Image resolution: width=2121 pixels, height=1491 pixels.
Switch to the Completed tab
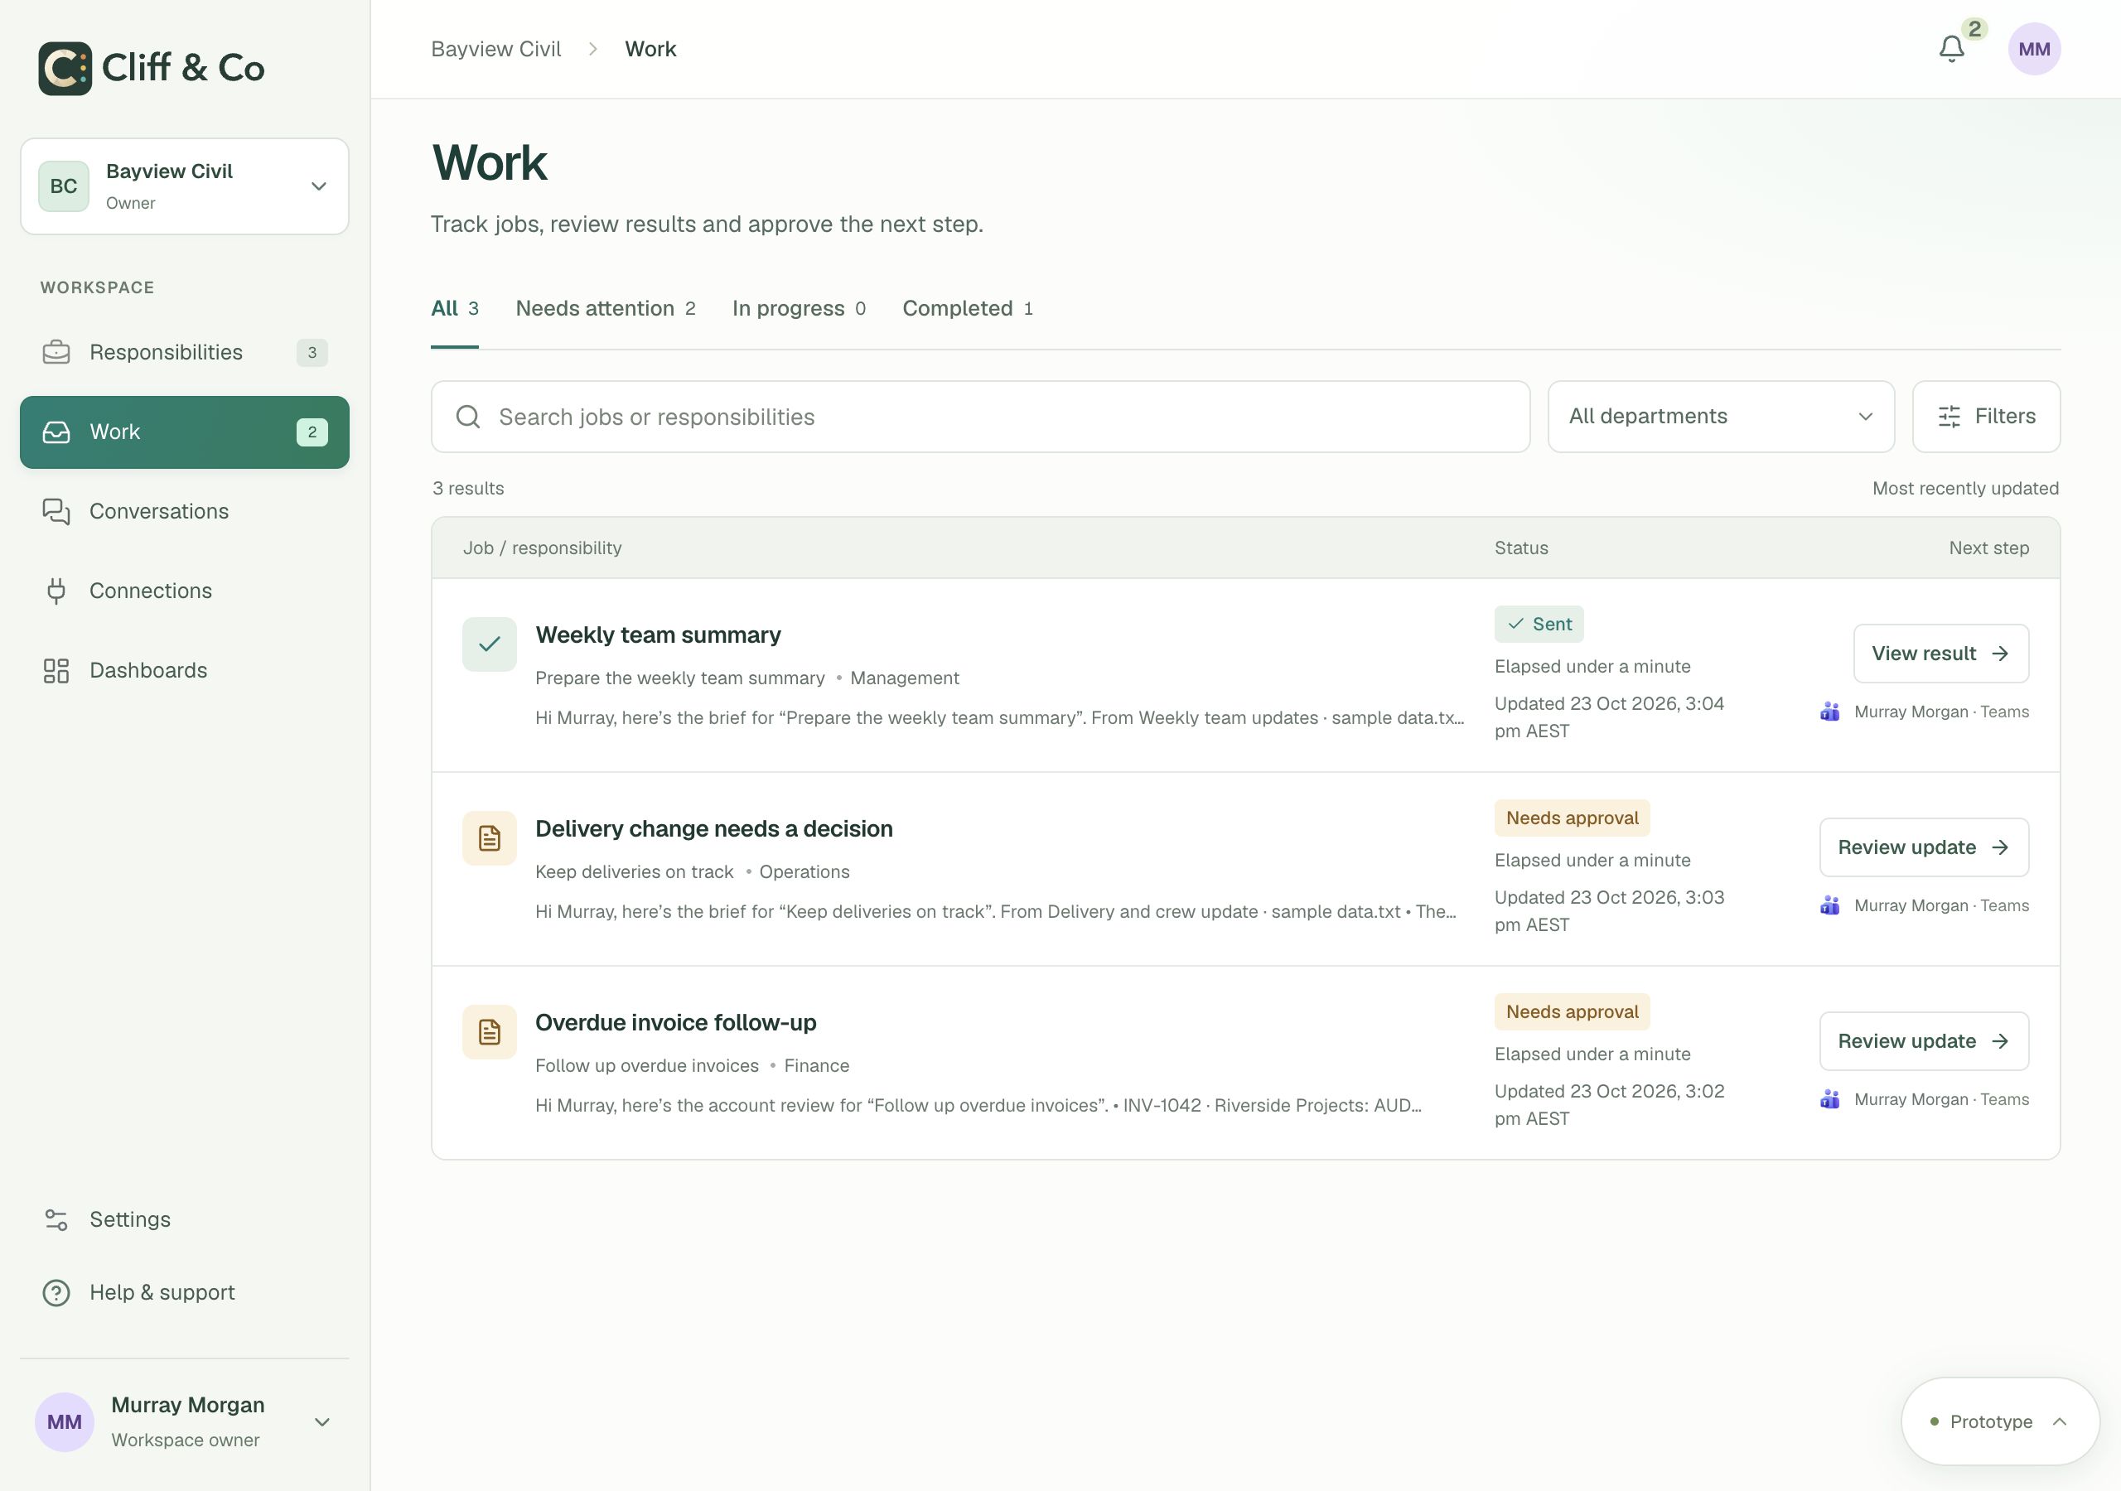click(x=967, y=308)
